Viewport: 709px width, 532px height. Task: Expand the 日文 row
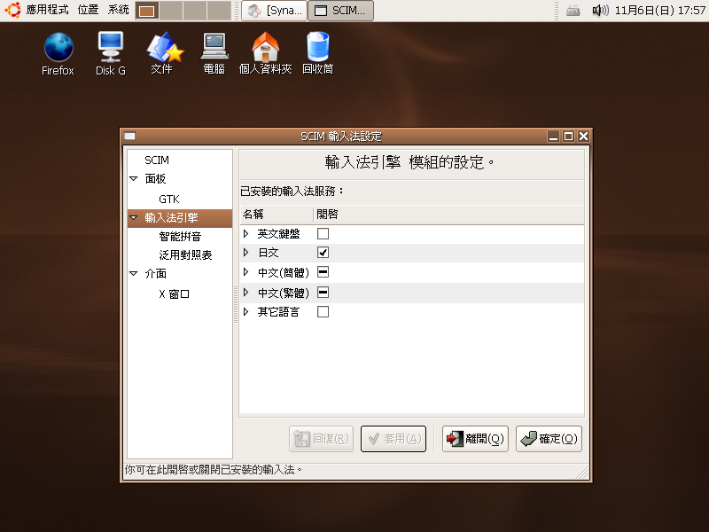click(x=246, y=253)
